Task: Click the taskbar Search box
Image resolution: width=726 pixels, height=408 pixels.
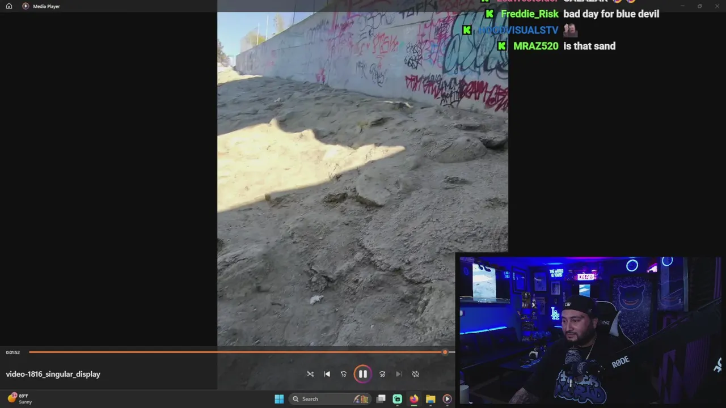Action: point(330,399)
